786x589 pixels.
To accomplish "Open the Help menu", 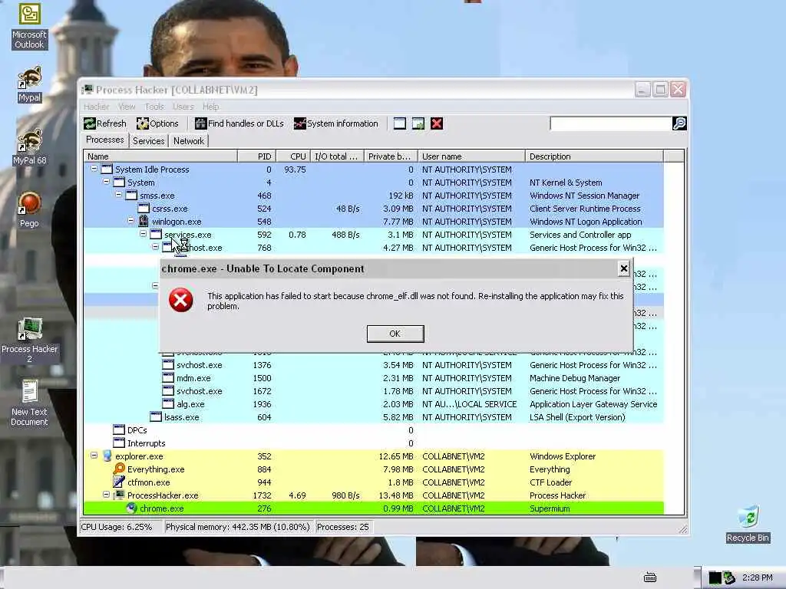I will [x=210, y=107].
